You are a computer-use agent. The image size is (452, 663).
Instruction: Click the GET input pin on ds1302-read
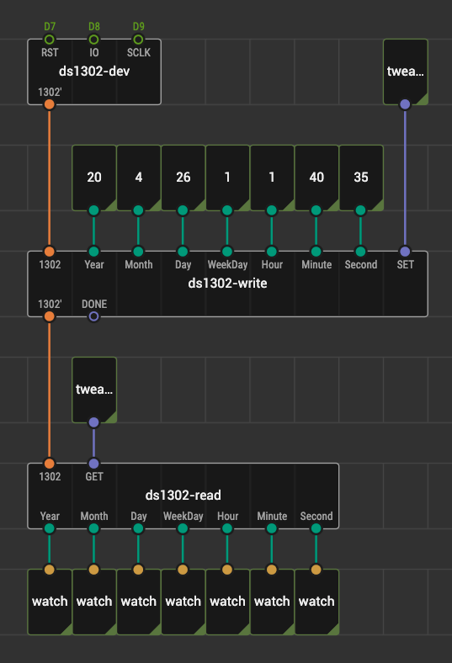[x=94, y=464]
